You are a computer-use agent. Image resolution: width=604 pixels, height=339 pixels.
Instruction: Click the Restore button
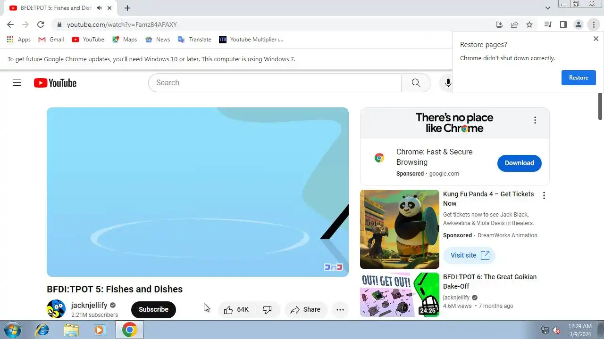point(579,78)
